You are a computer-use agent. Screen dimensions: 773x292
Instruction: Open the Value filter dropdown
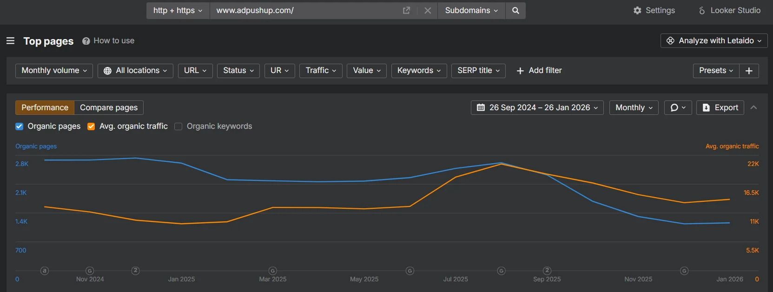pyautogui.click(x=367, y=70)
